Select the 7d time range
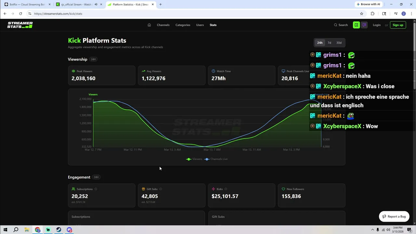 point(329,43)
